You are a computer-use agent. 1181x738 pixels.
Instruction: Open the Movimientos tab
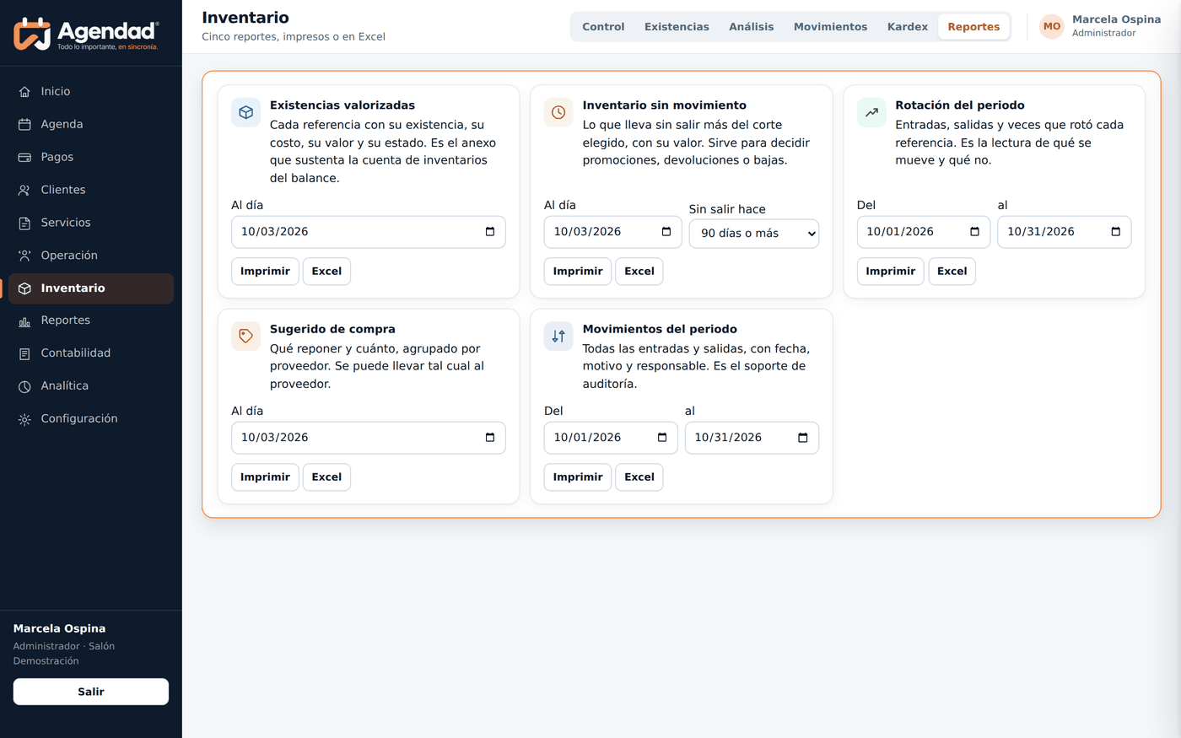[x=830, y=27]
